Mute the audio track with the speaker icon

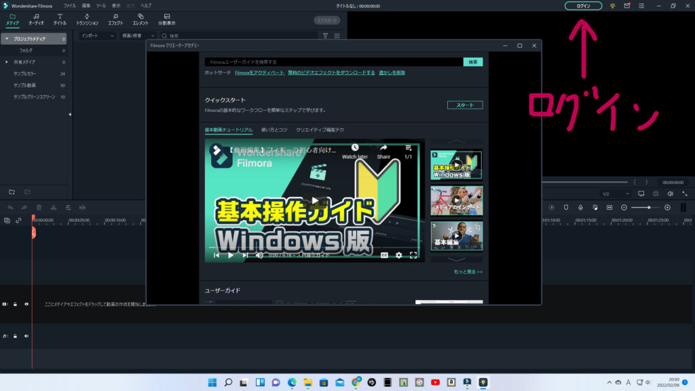click(x=26, y=336)
